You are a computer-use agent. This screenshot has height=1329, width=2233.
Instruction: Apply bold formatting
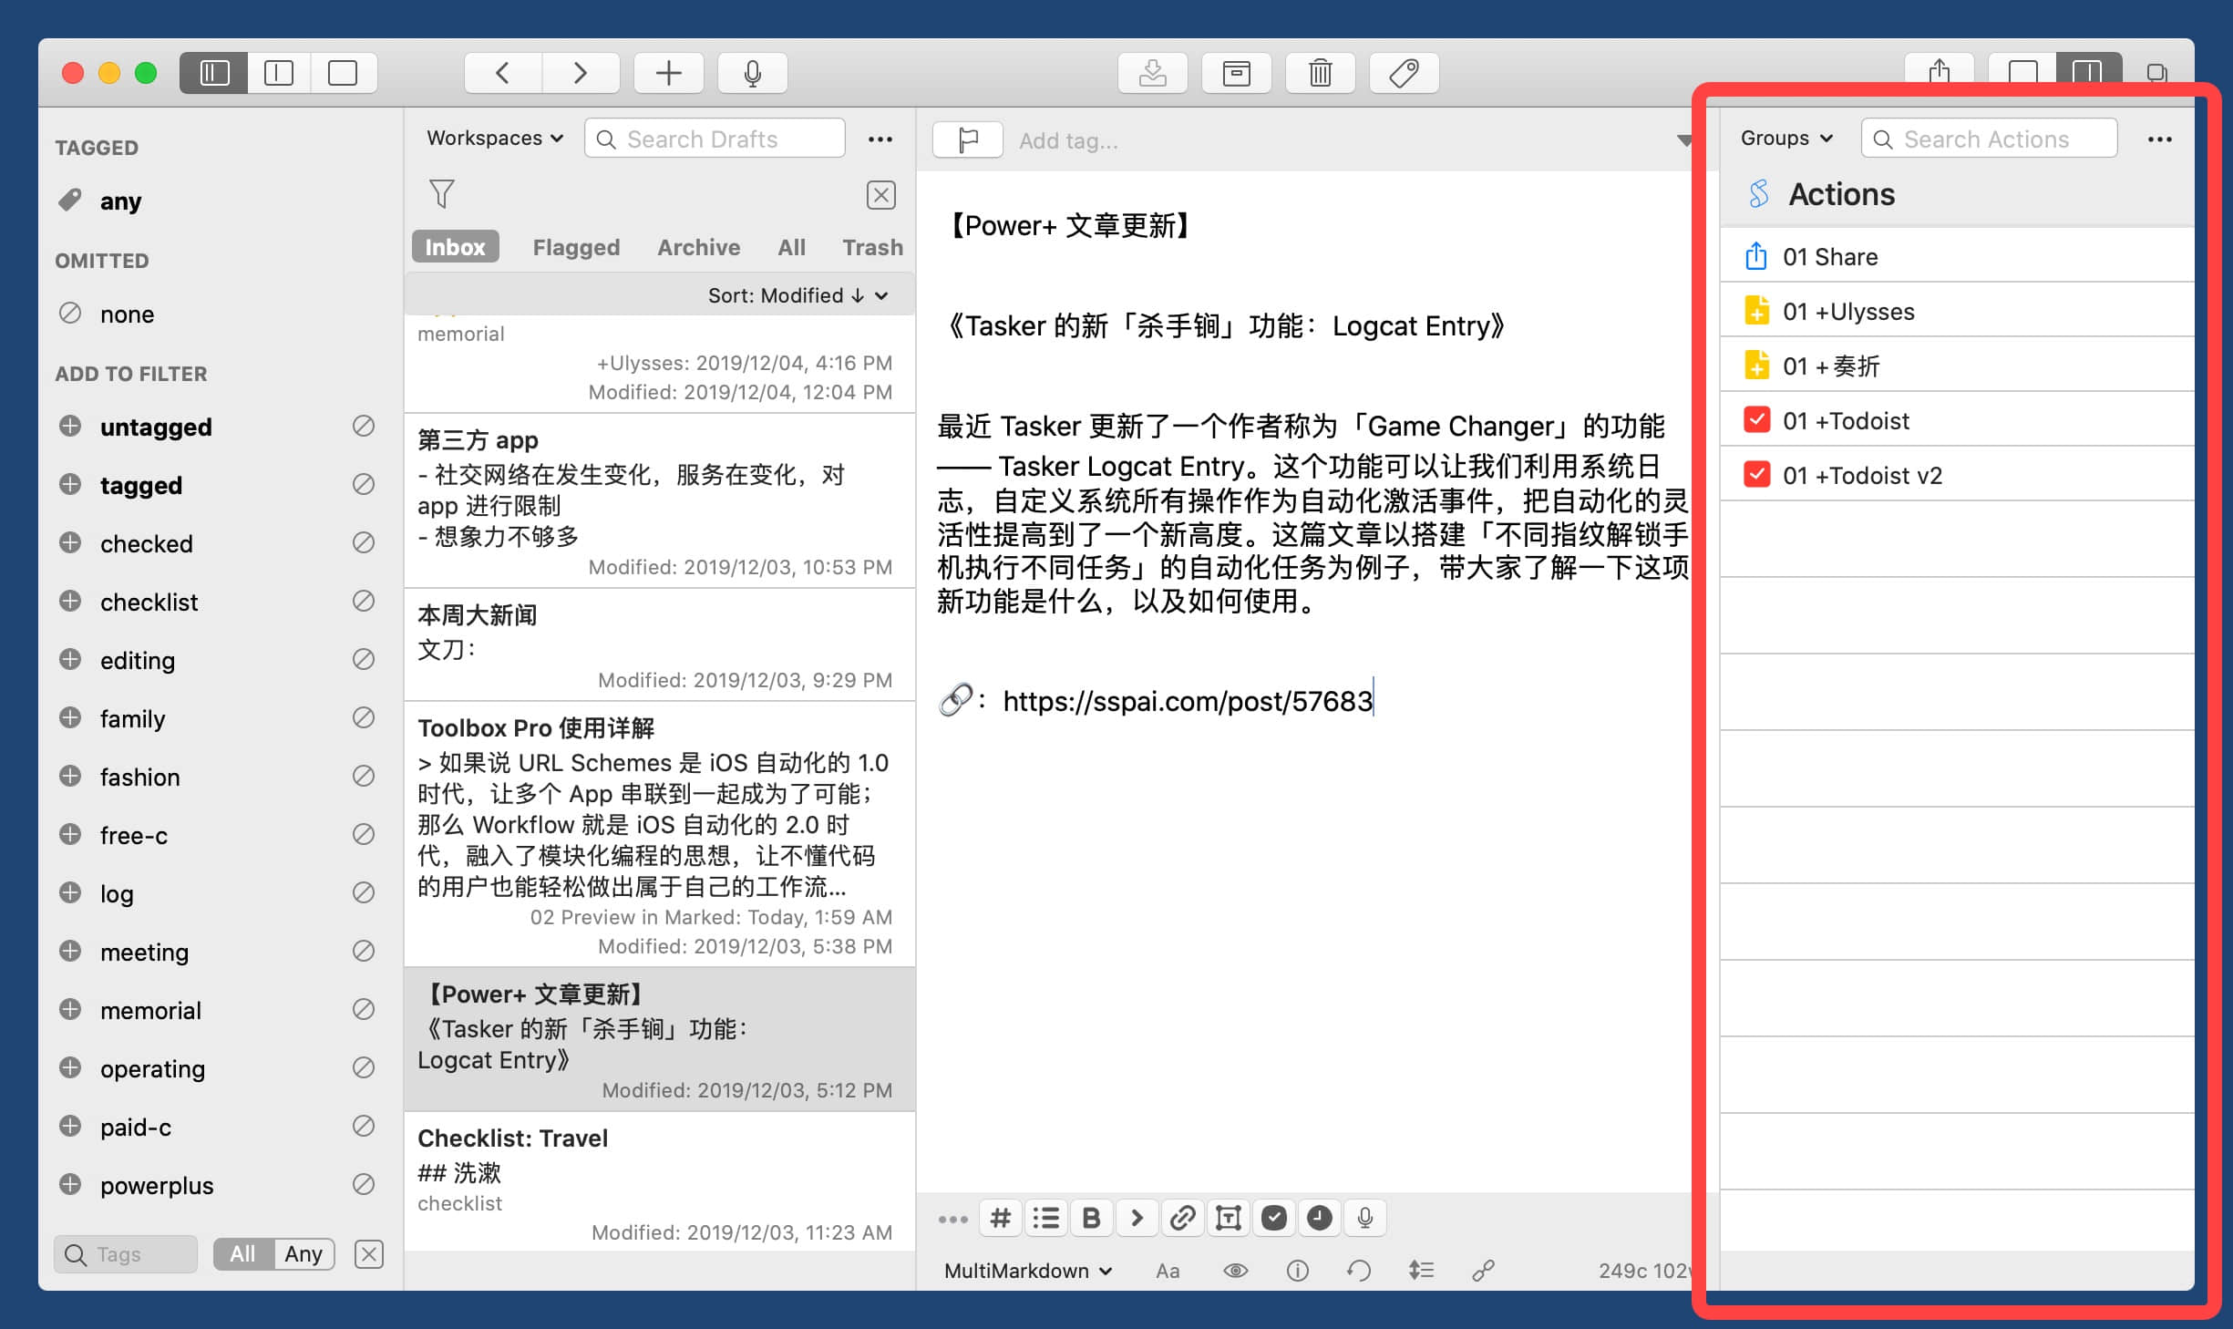tap(1091, 1218)
